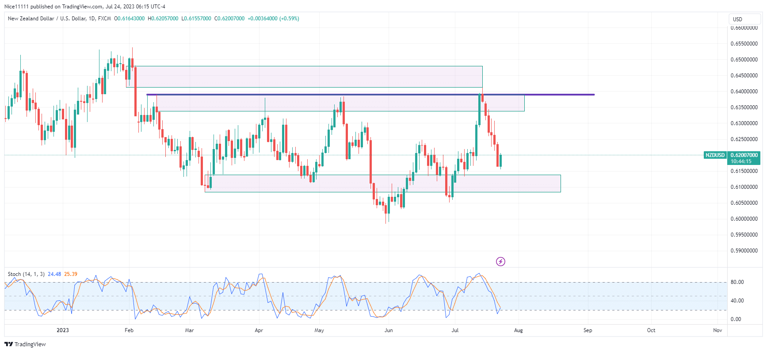
Task: Click the Feb label on time axis
Action: tap(129, 330)
